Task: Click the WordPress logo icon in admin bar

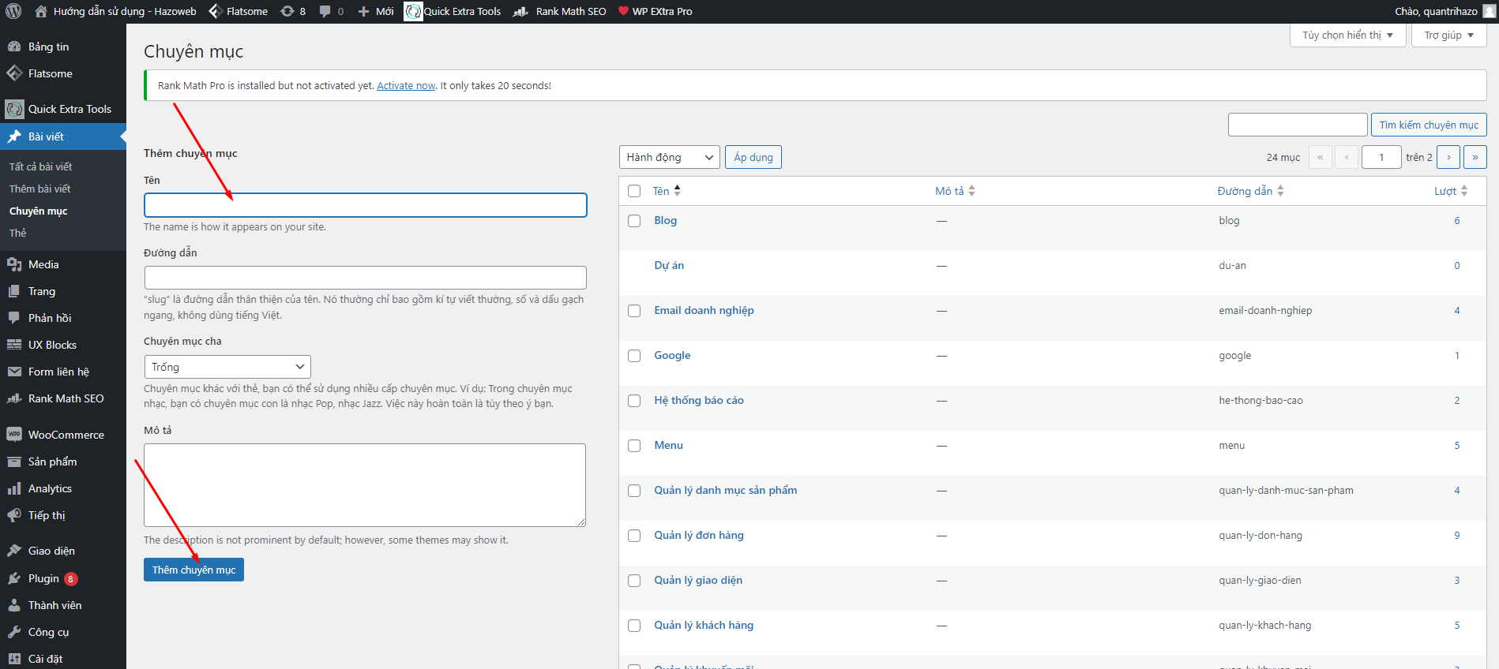Action: 13,11
